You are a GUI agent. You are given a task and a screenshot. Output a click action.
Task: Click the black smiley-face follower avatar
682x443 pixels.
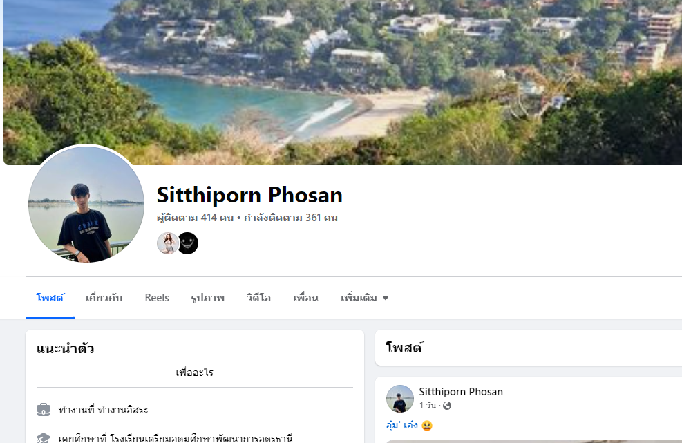[x=188, y=243]
